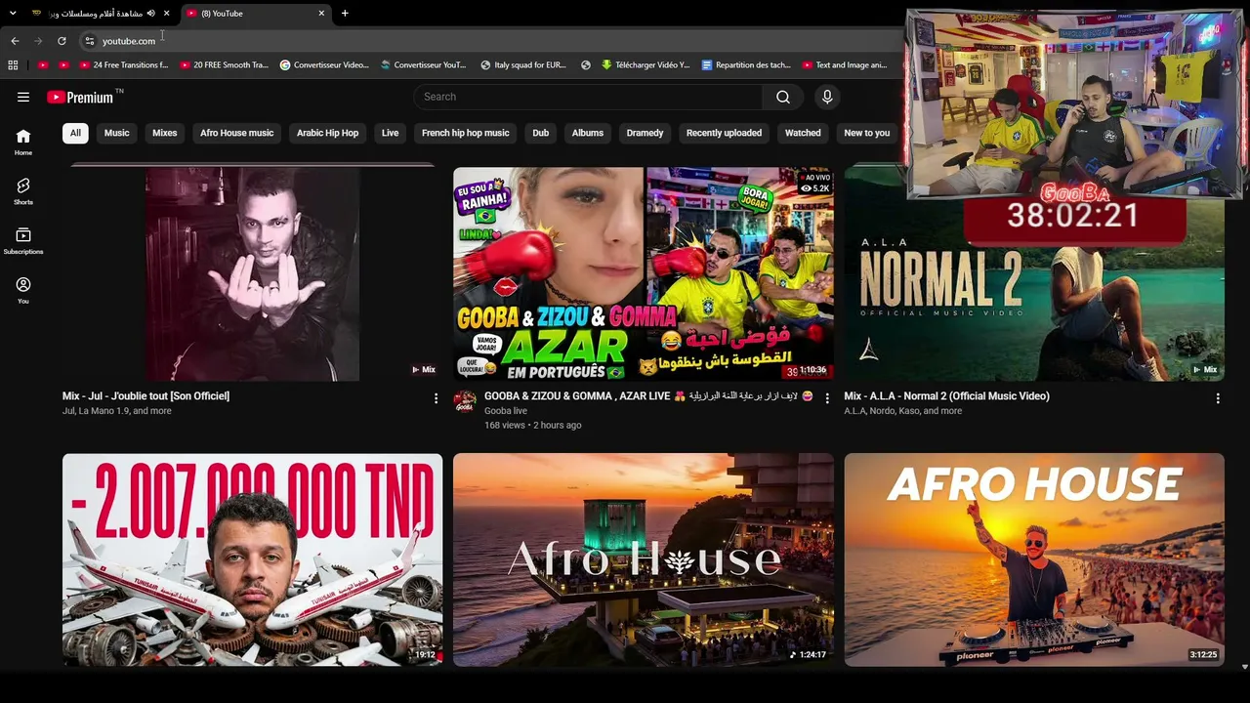Filter by Mixes chip
The width and height of the screenshot is (1250, 703).
pyautogui.click(x=164, y=133)
